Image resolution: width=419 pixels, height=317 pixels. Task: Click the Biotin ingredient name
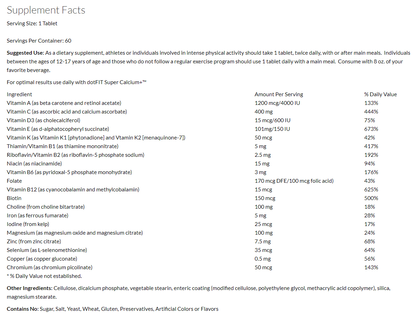point(14,198)
